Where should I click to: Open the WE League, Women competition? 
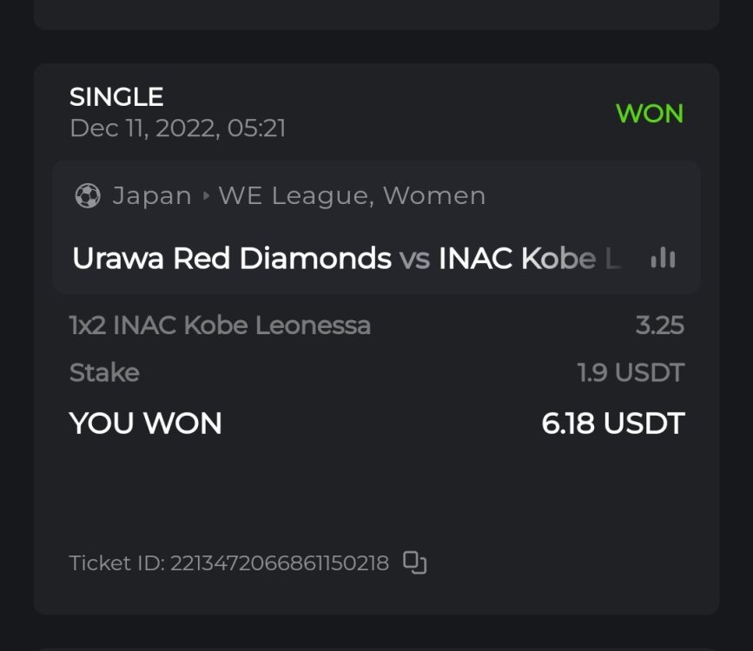point(352,196)
